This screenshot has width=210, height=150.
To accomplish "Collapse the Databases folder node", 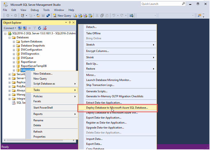I will [10, 38].
